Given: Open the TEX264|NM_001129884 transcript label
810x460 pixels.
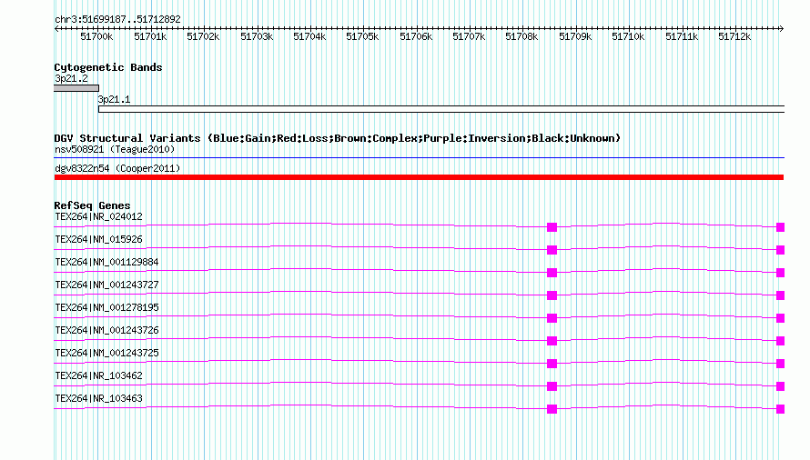Looking at the screenshot, I should (106, 262).
